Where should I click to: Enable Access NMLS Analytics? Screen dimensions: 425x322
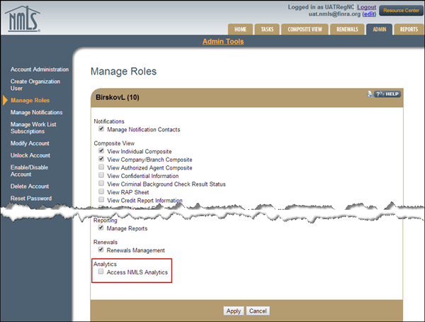click(x=101, y=272)
